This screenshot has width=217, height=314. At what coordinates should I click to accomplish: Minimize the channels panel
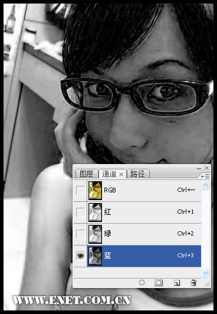coord(199,168)
